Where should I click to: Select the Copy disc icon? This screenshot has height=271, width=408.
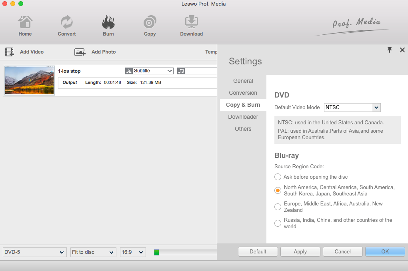pyautogui.click(x=150, y=22)
